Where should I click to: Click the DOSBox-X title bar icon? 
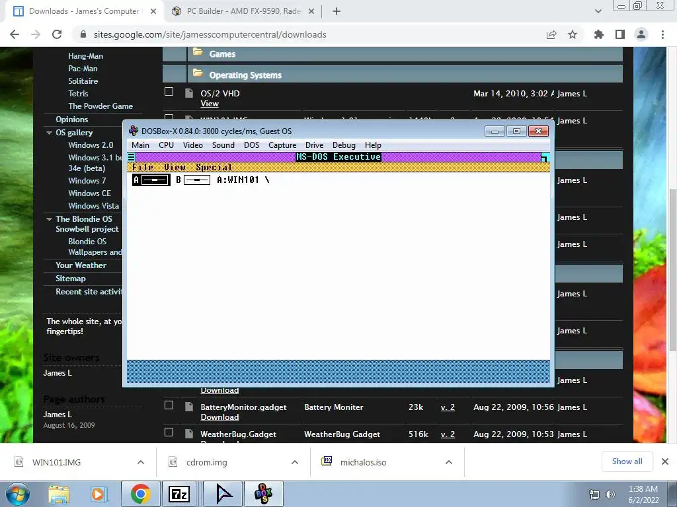coord(134,131)
